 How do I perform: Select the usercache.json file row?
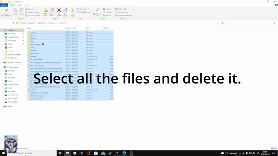tap(70, 99)
